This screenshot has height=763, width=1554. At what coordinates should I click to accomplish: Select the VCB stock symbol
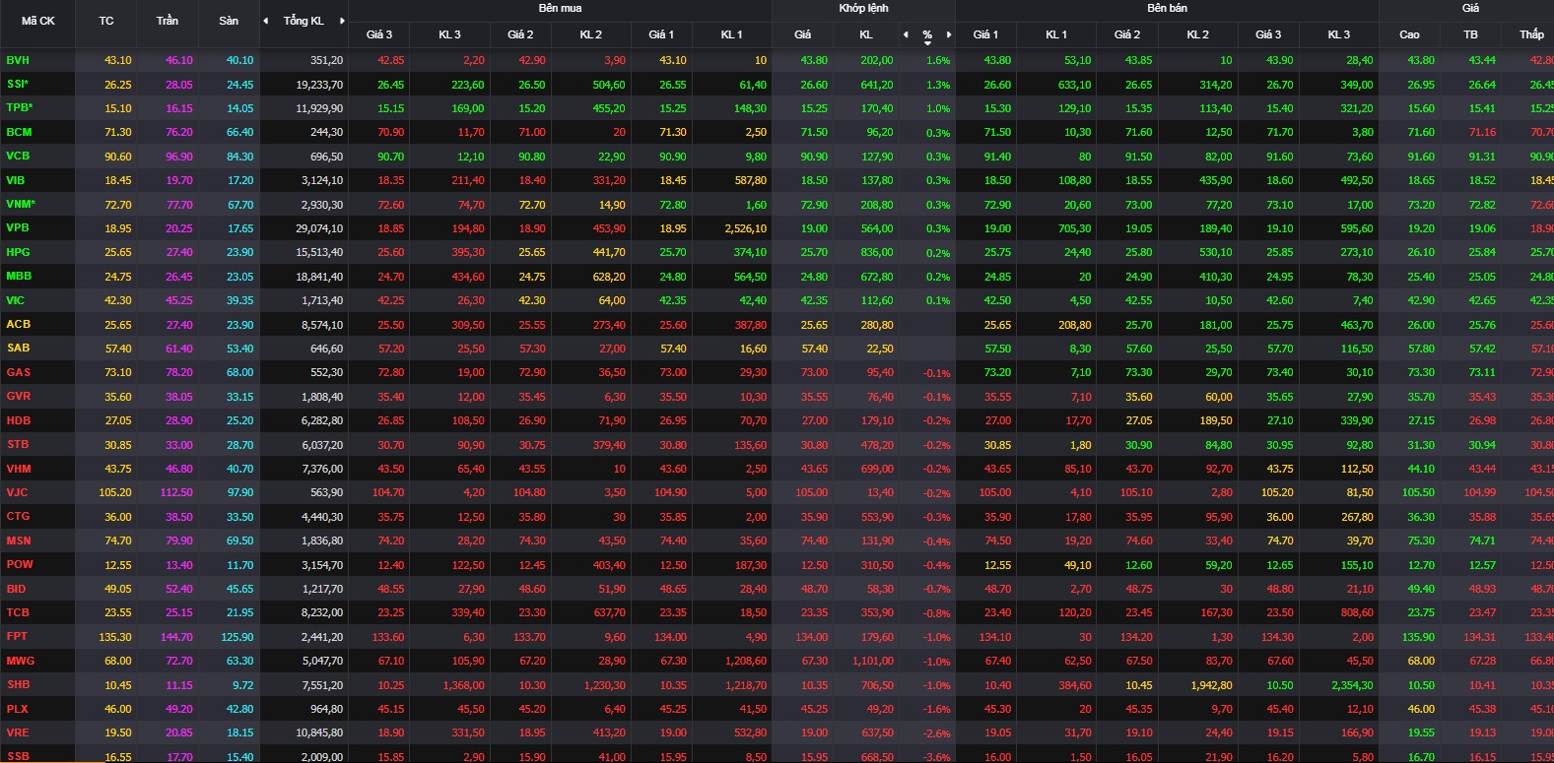(18, 156)
